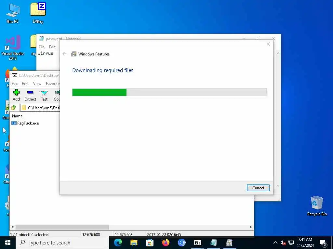333x249 pixels.
Task: Launch Firefox from the taskbar
Action: (166, 243)
